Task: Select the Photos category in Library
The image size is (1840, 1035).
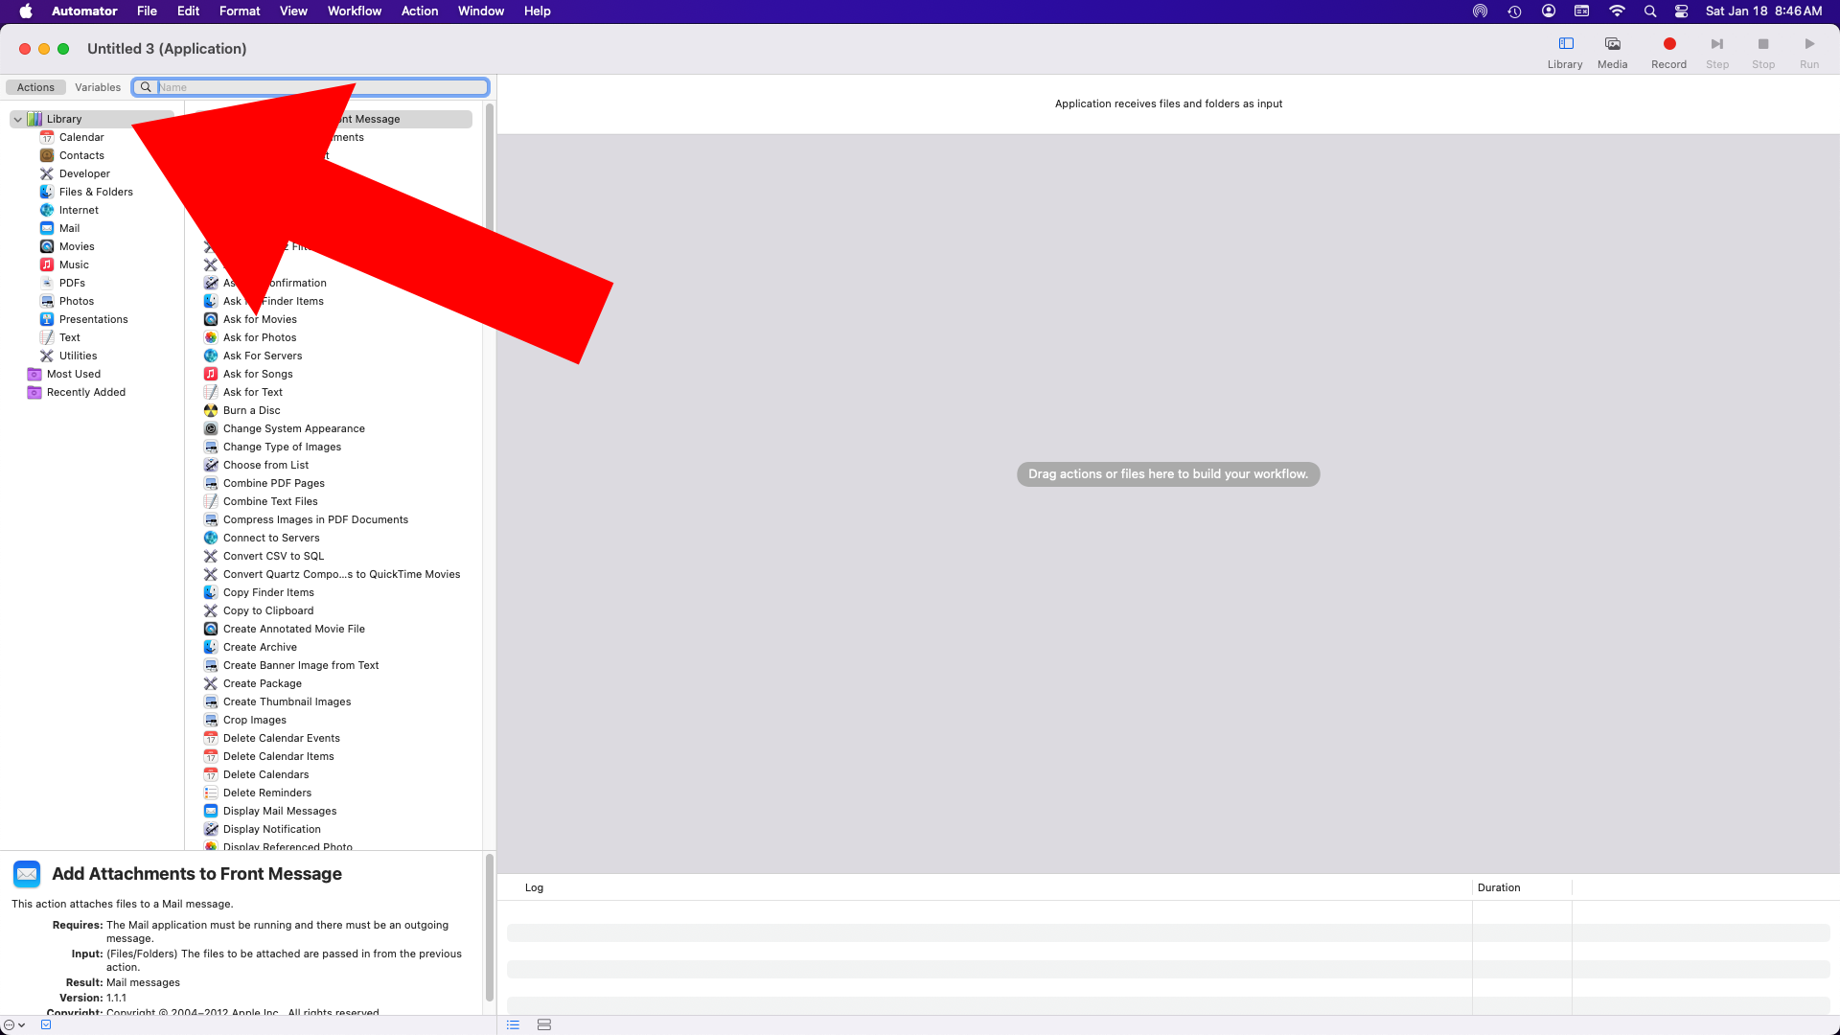Action: 77,301
